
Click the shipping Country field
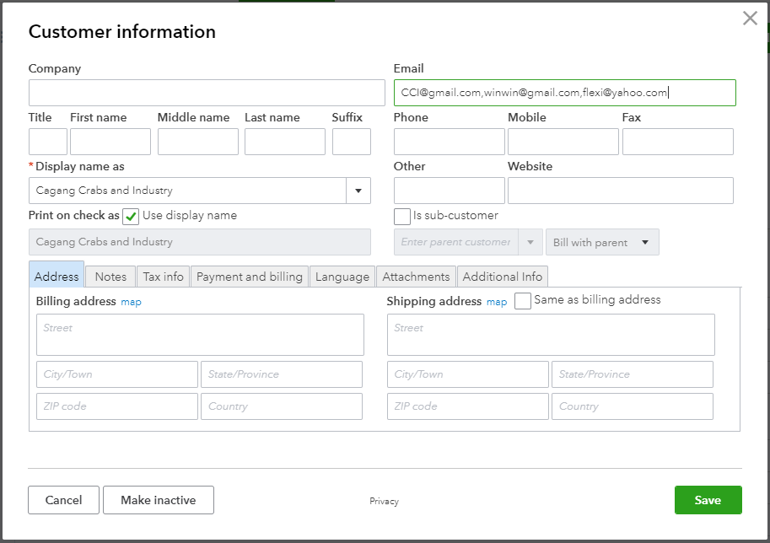(633, 406)
